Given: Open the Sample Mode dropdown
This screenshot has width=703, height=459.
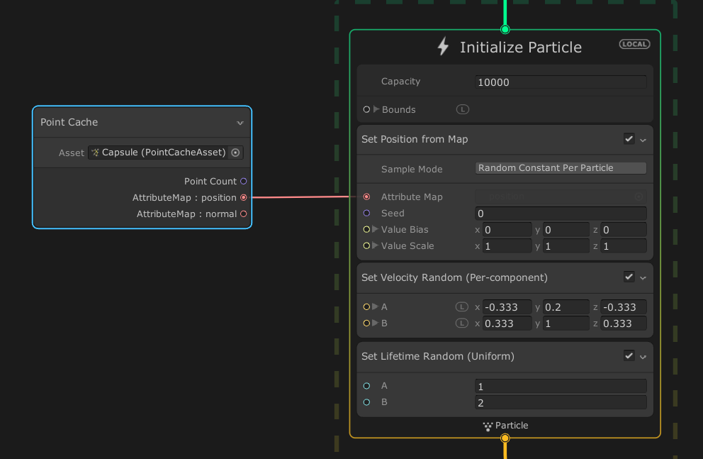Looking at the screenshot, I should pyautogui.click(x=561, y=168).
